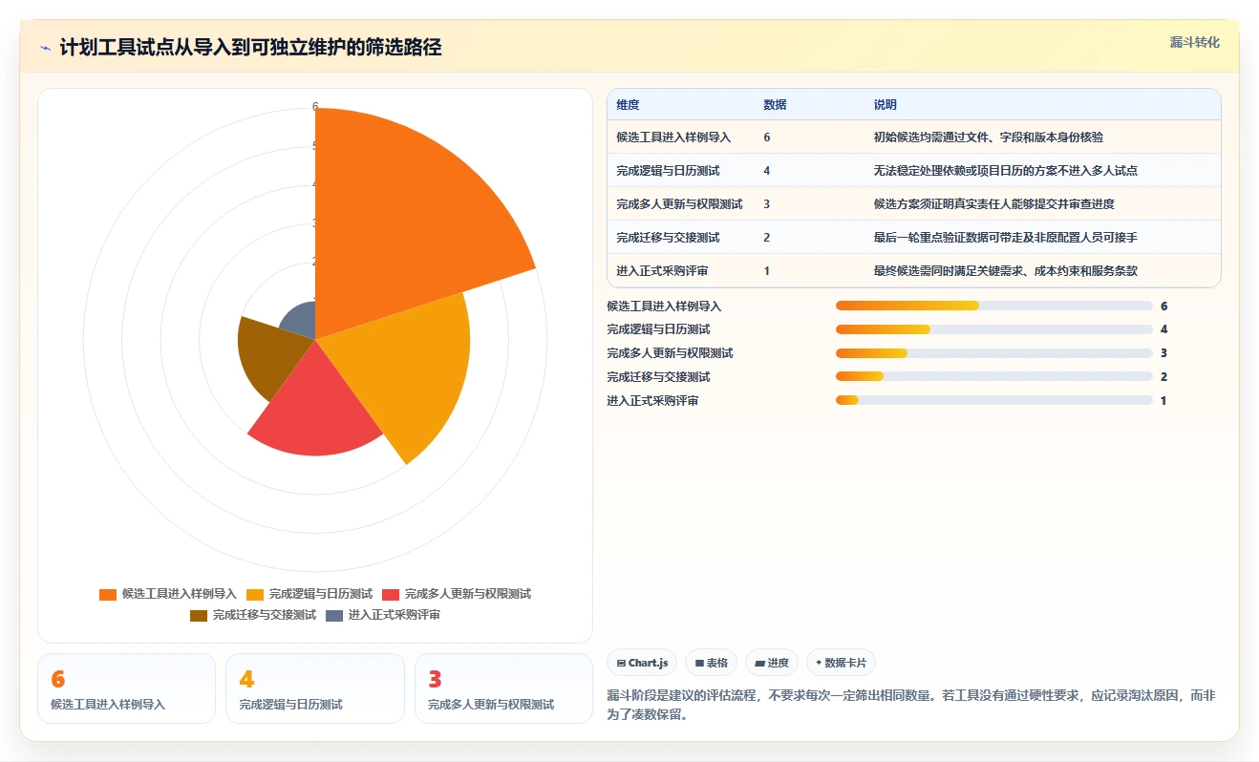The image size is (1259, 762).
Task: Click progress bar for 完成多人更新与权限测试
Action: click(993, 353)
